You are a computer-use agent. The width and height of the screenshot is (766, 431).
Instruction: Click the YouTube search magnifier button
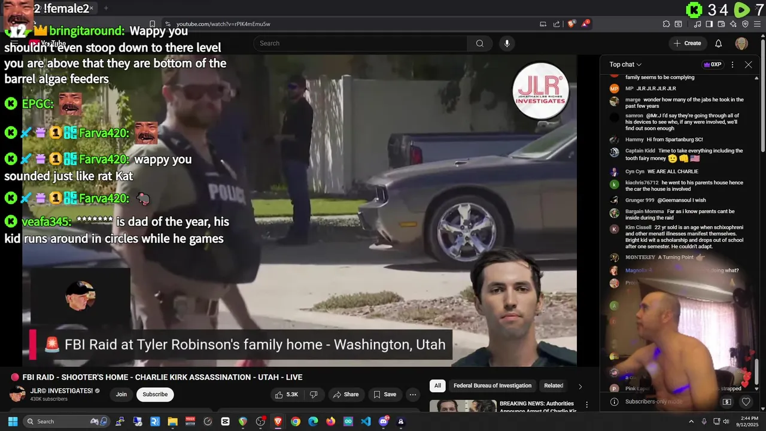[x=479, y=43]
